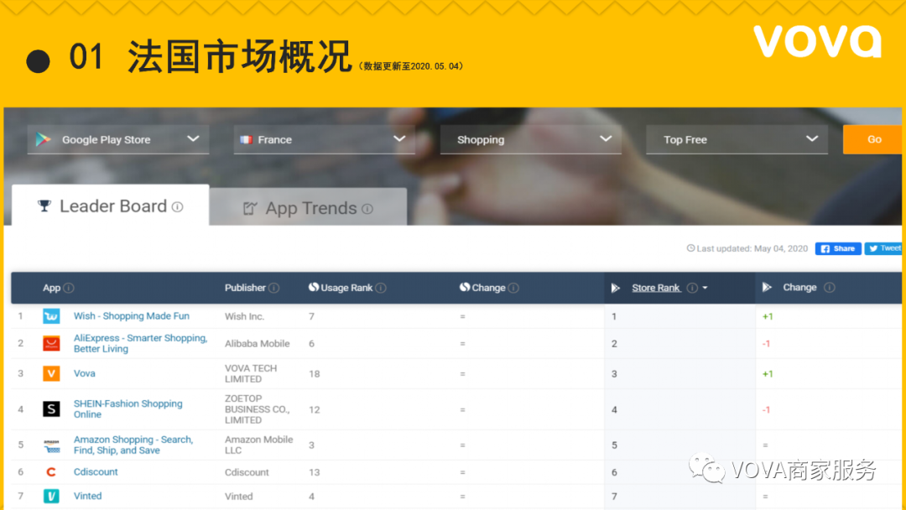Click the Vinted app icon
The width and height of the screenshot is (906, 510).
pos(51,496)
